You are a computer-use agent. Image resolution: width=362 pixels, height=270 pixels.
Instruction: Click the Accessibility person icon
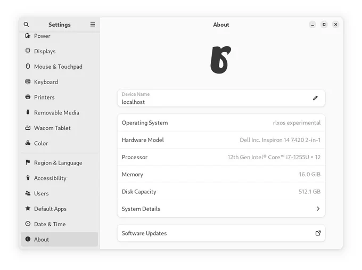pos(28,178)
